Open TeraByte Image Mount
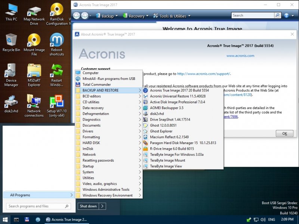299x224 pixels. (x=183, y=161)
